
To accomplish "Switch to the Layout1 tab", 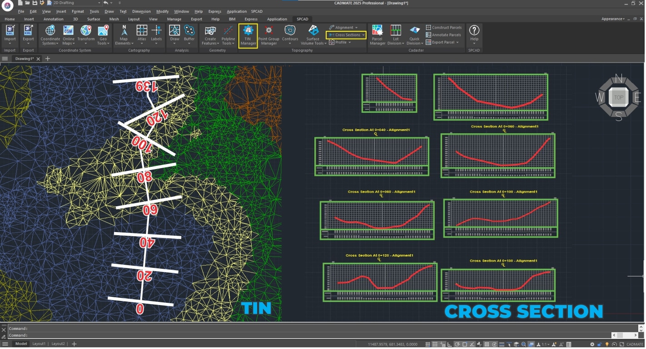I will pyautogui.click(x=39, y=344).
